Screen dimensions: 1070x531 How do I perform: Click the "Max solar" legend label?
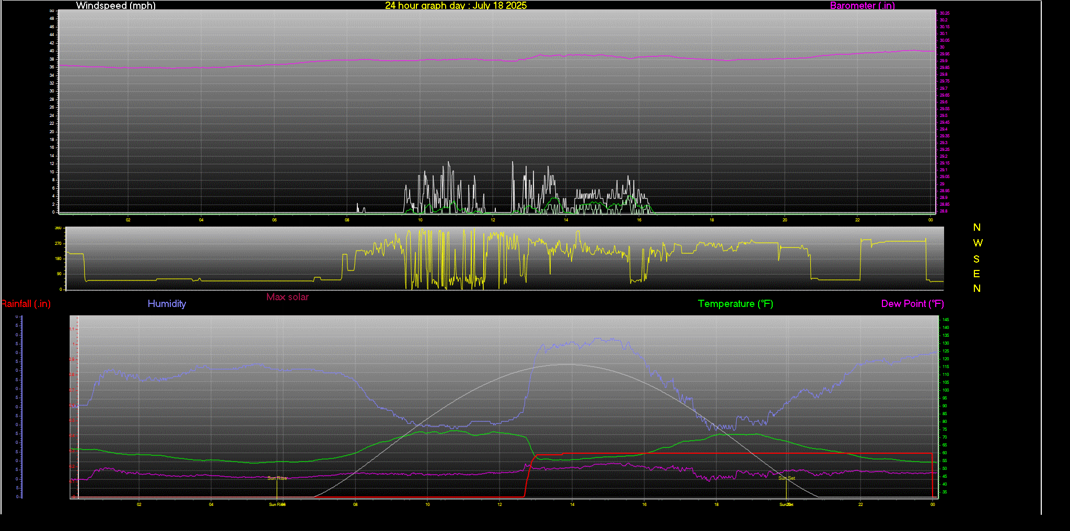point(287,297)
